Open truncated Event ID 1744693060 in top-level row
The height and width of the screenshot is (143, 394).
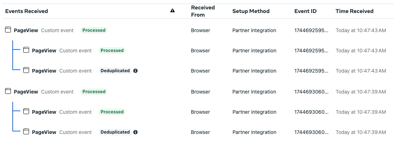tap(311, 92)
